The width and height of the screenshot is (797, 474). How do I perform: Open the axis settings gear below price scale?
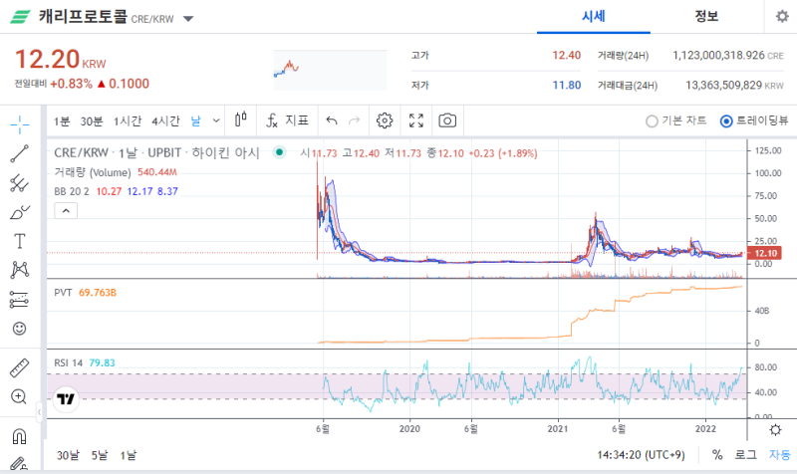tap(775, 430)
